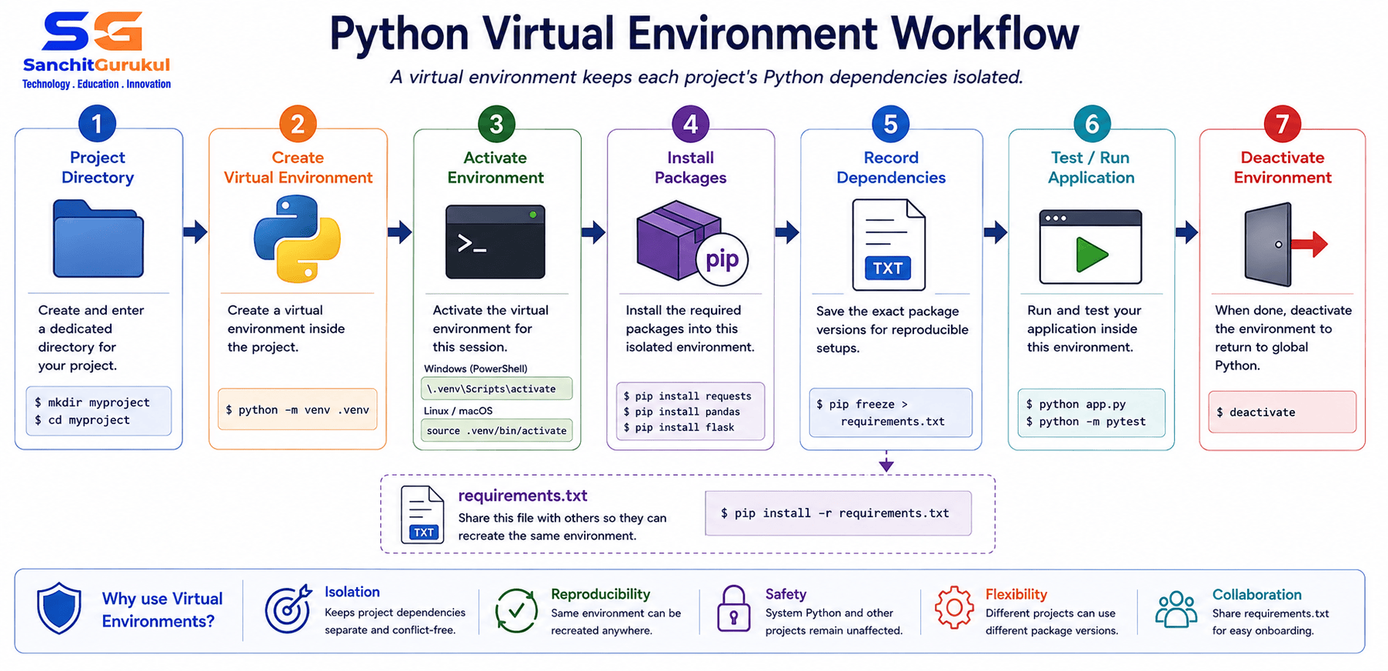Click the 'Create Virtual Environment' heading
The width and height of the screenshot is (1388, 671).
(298, 167)
